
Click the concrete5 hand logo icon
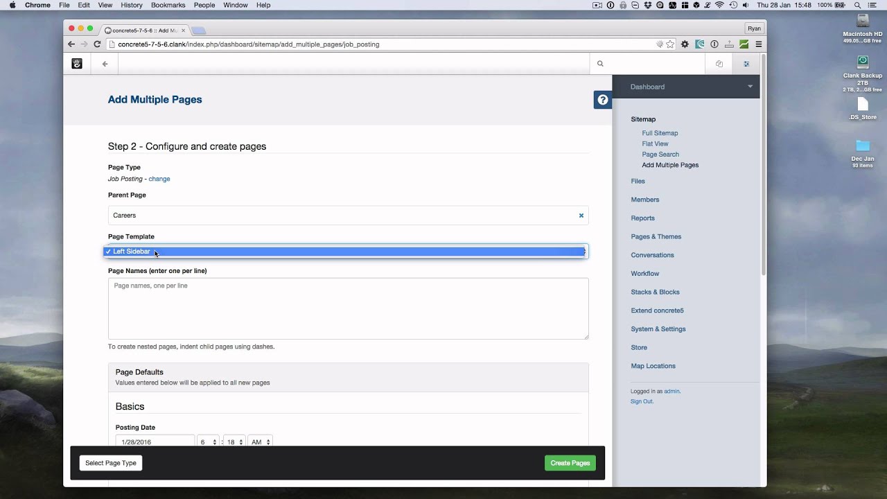tap(77, 64)
